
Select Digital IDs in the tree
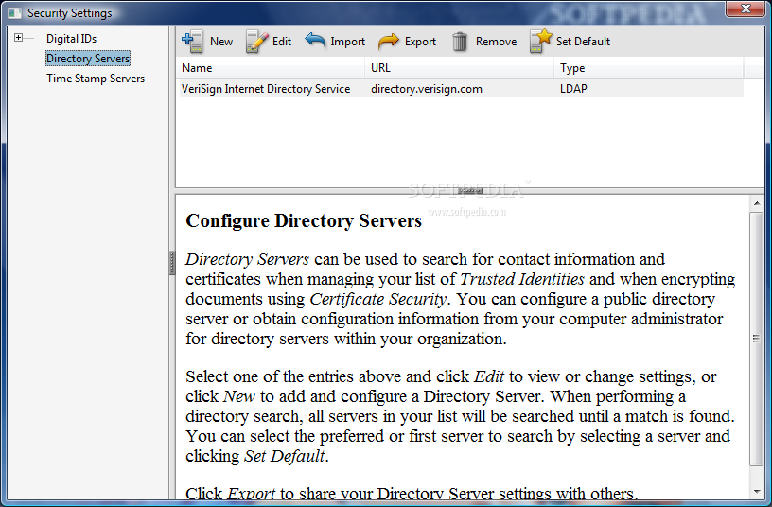click(x=71, y=39)
